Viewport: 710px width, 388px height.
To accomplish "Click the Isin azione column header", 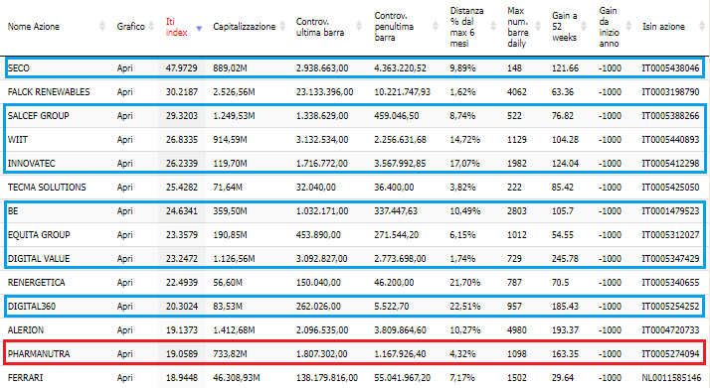I will coord(663,27).
